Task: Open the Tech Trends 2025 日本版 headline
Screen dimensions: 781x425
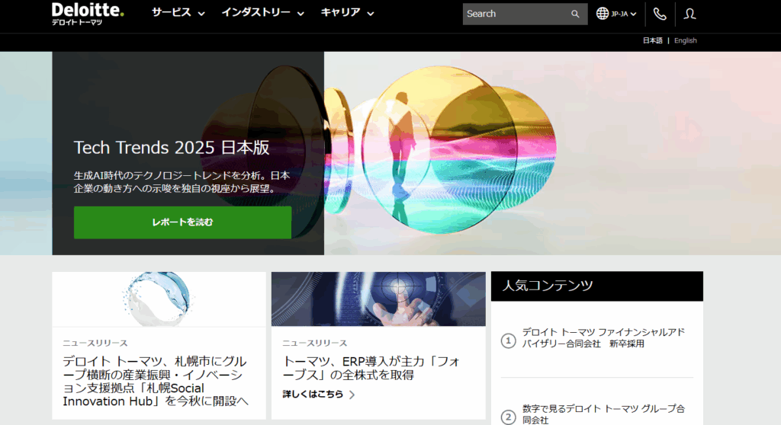Action: (172, 147)
